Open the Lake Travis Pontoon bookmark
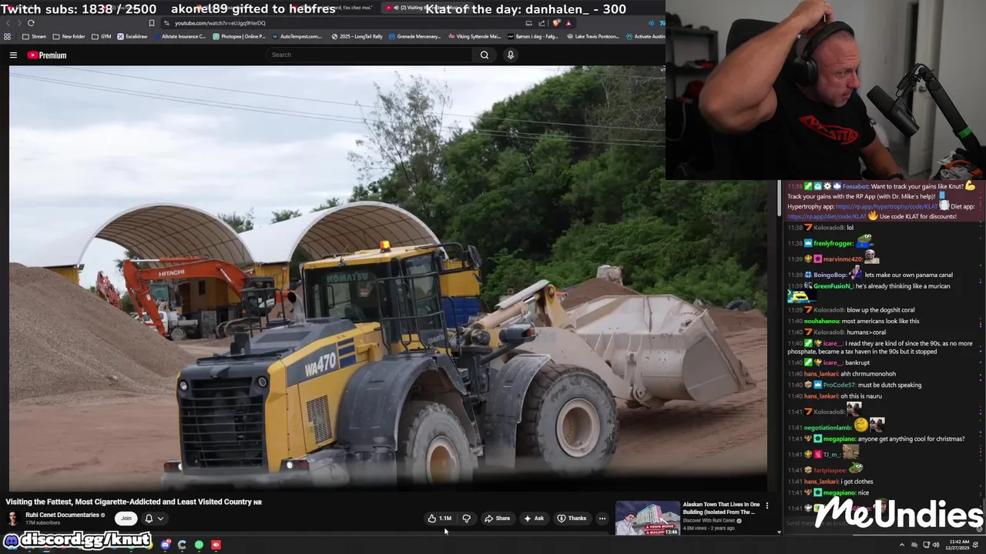986x554 pixels. [x=592, y=36]
